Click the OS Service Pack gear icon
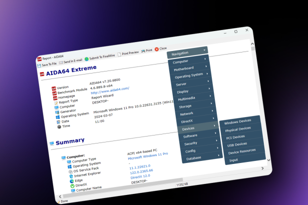This screenshot has height=205, width=308. pyautogui.click(x=70, y=171)
